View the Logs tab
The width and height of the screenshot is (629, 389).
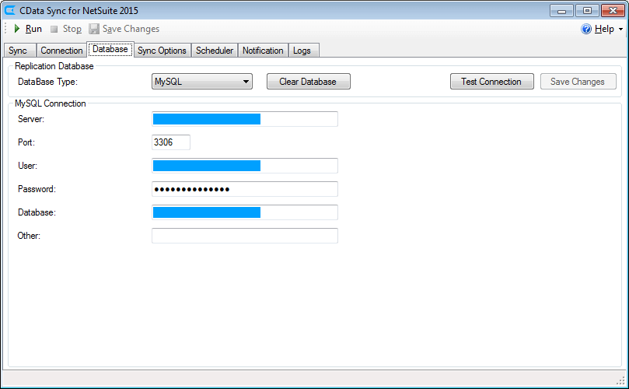(302, 51)
